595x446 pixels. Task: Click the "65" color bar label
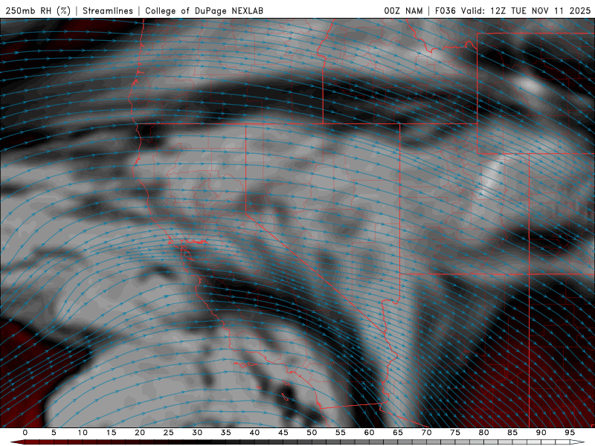tap(398, 433)
